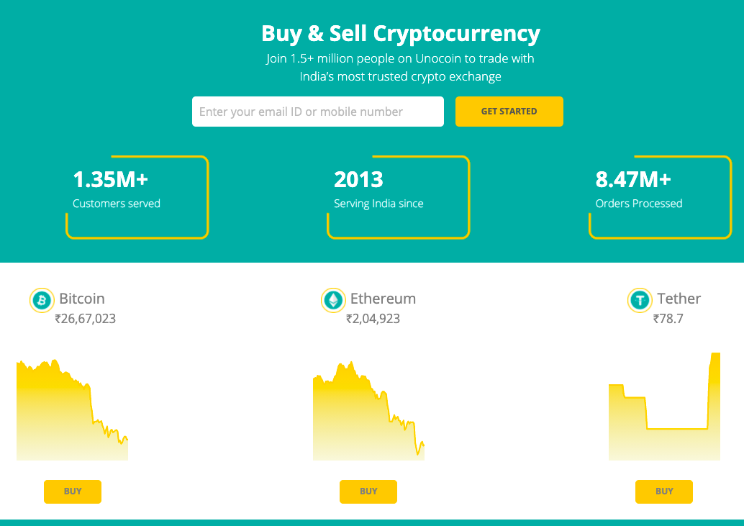This screenshot has height=526, width=744.
Task: Buy Bitcoin with its BUY button
Action: coord(73,491)
